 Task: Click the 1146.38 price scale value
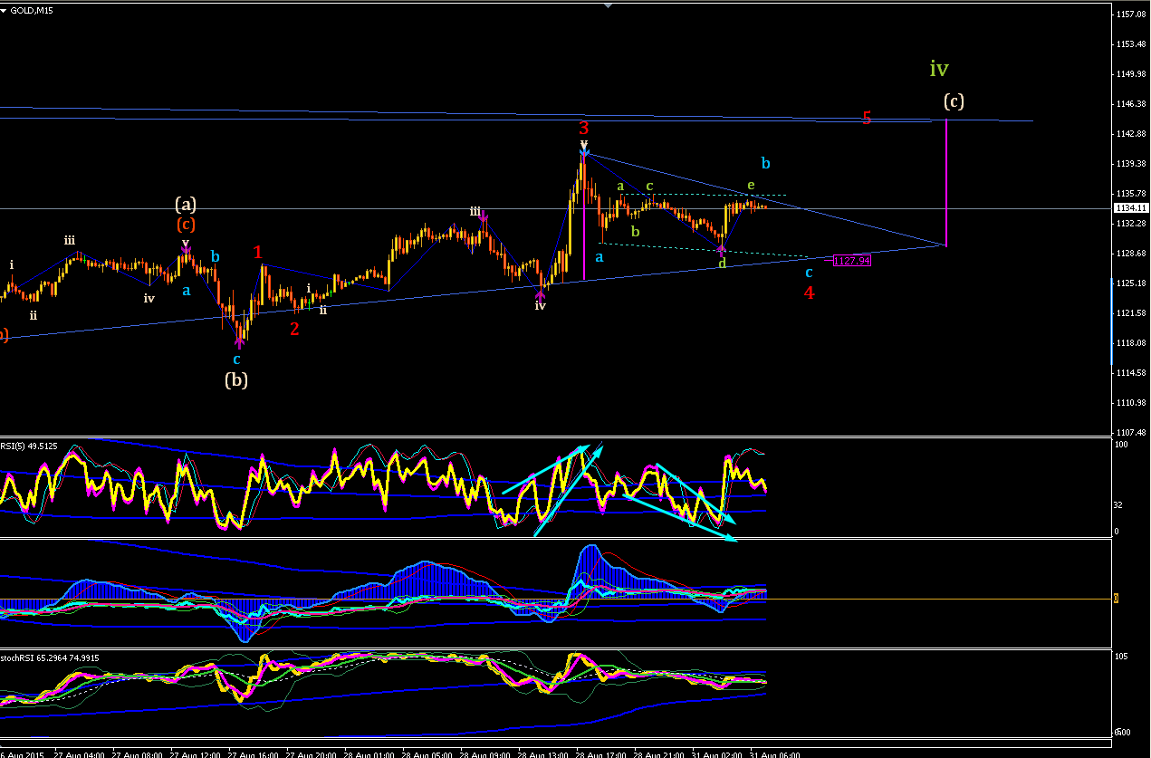point(1132,103)
